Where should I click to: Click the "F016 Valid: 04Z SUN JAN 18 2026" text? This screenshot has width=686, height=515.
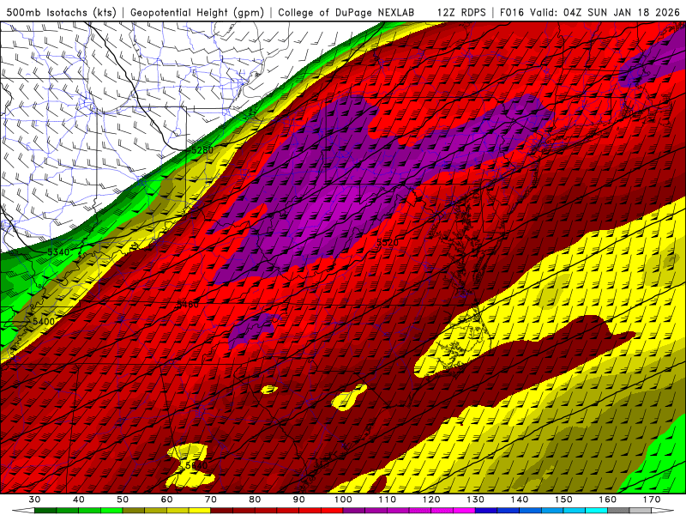(589, 12)
